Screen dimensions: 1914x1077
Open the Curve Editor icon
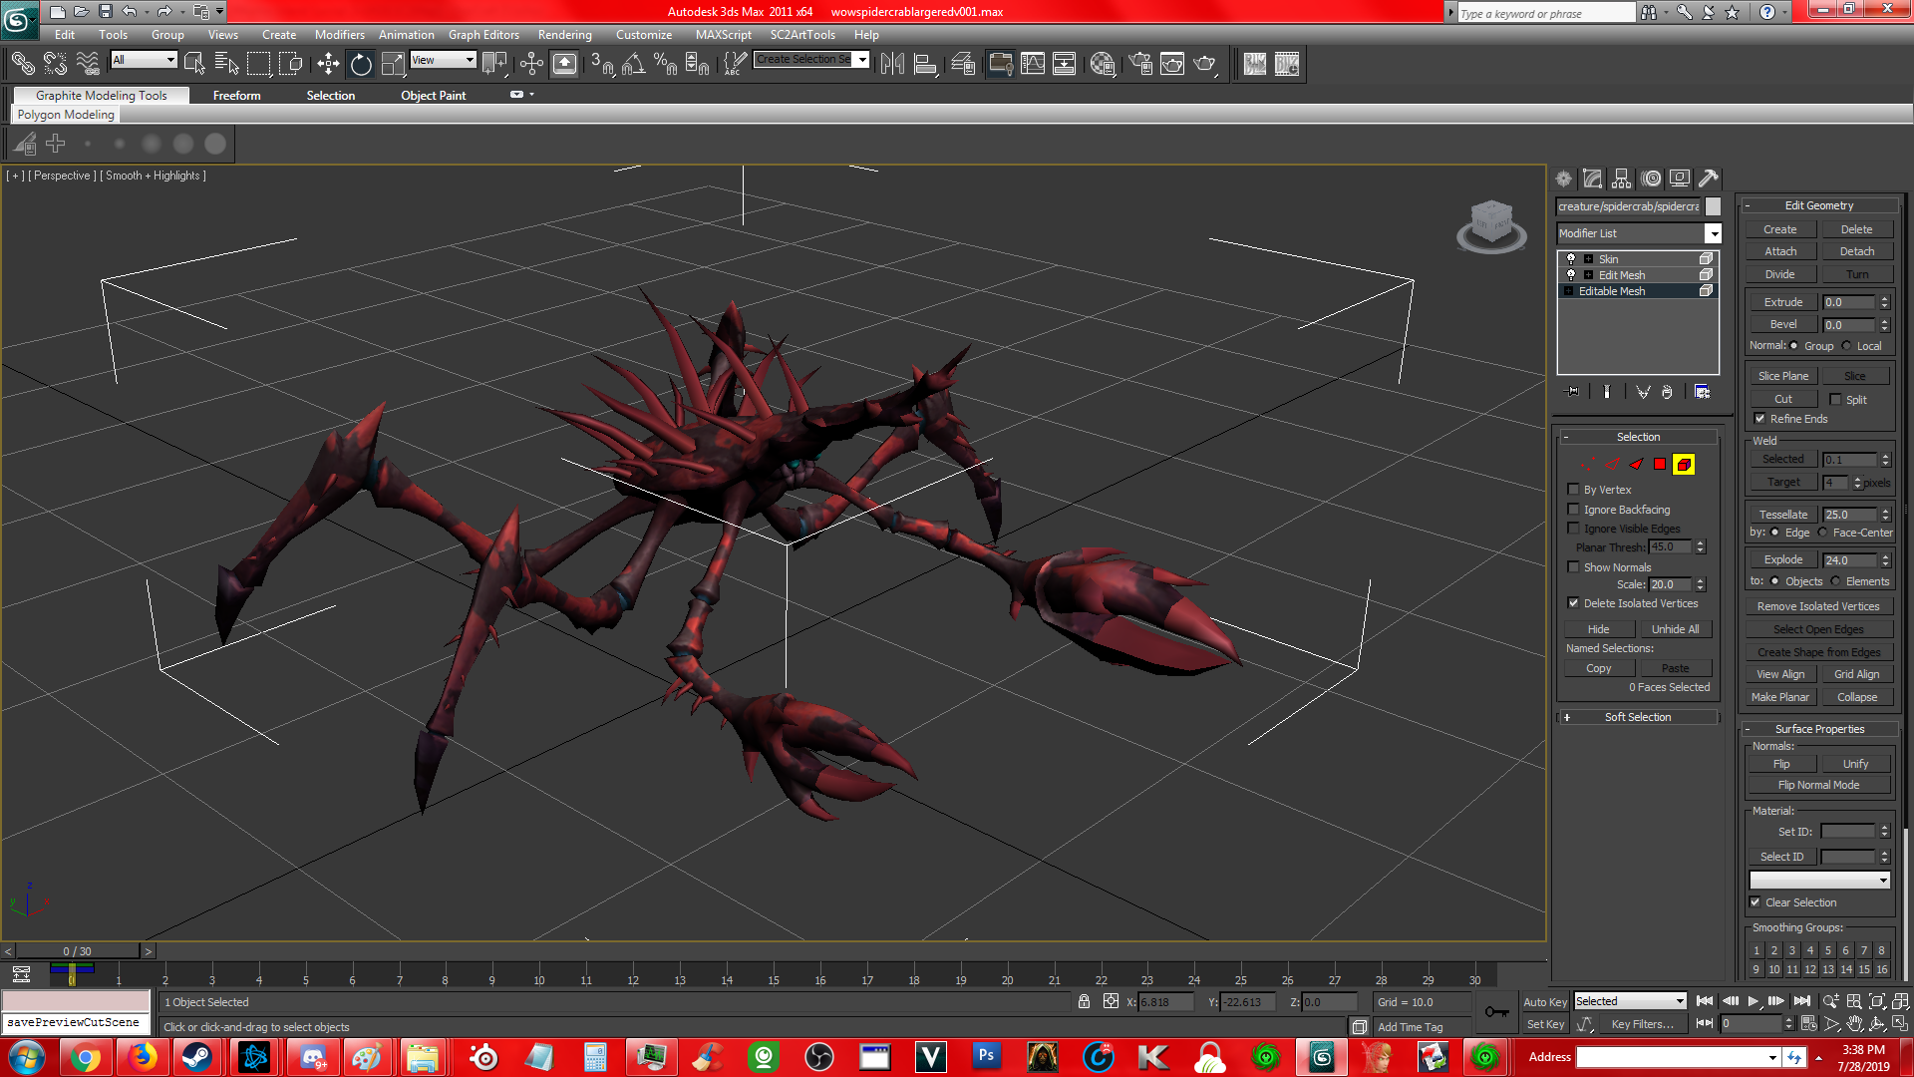[x=1033, y=64]
